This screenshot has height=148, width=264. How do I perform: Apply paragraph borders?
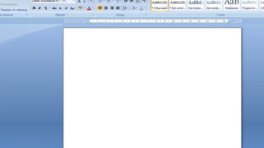141,8
